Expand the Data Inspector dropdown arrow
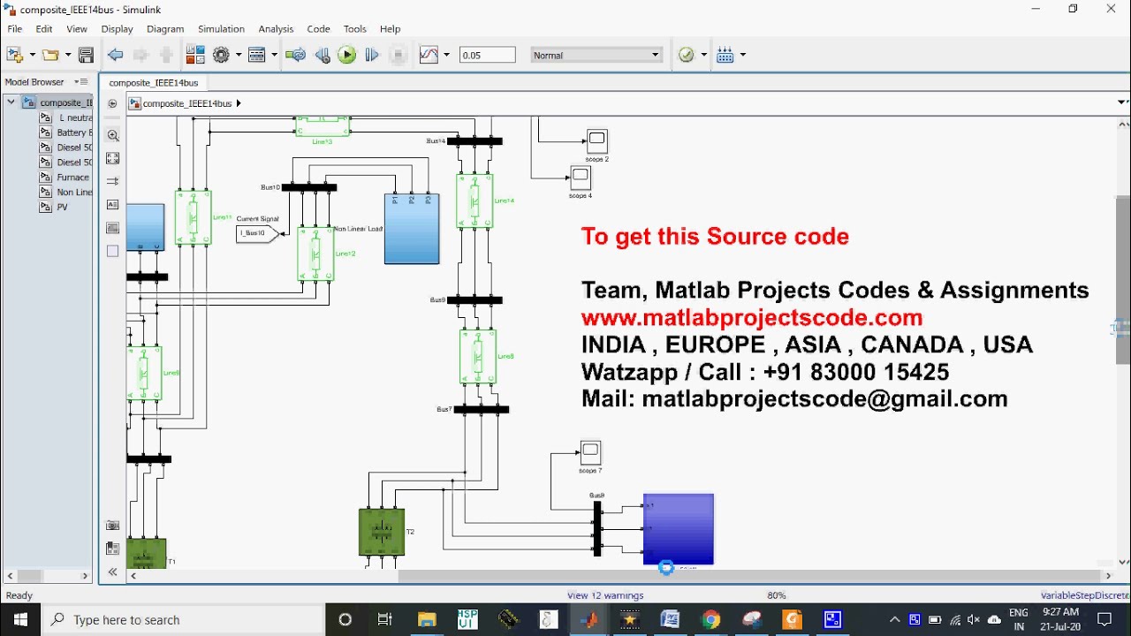The height and width of the screenshot is (636, 1131). tap(446, 55)
